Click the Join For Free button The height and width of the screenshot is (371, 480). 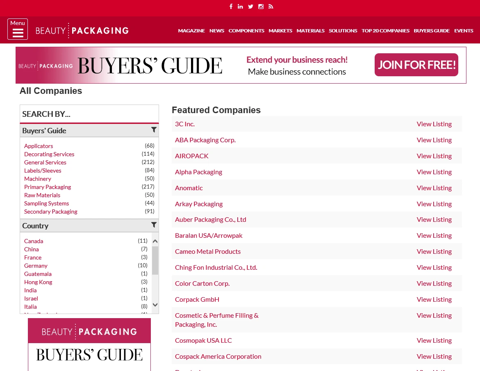pos(416,65)
